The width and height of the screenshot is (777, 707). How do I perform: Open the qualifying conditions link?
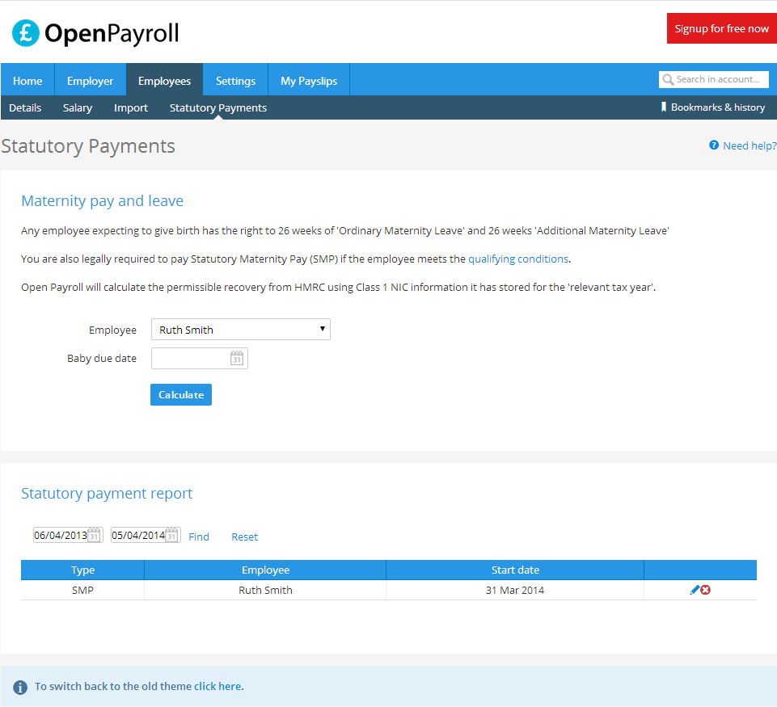(x=518, y=259)
